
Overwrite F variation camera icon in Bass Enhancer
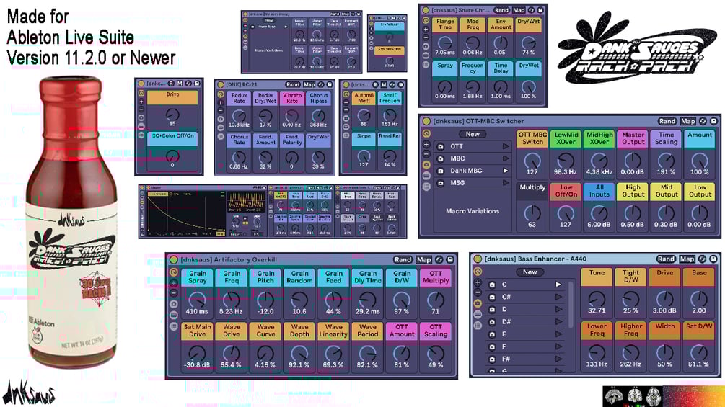[x=492, y=346]
